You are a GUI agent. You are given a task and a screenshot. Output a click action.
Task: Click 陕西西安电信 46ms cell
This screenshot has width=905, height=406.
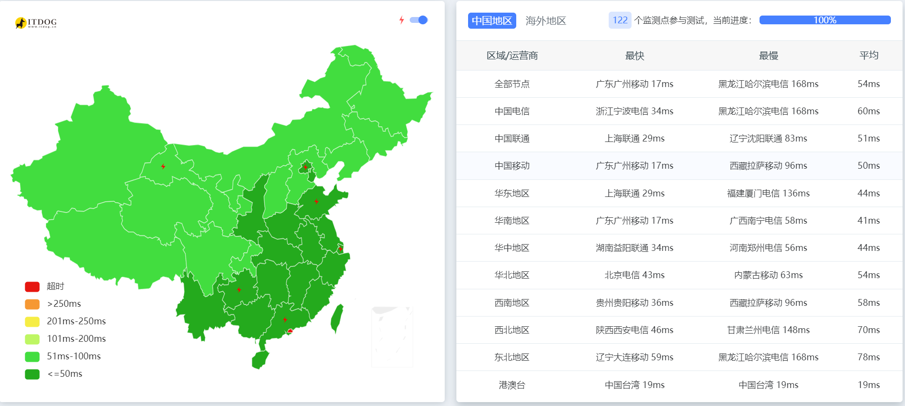(x=634, y=330)
